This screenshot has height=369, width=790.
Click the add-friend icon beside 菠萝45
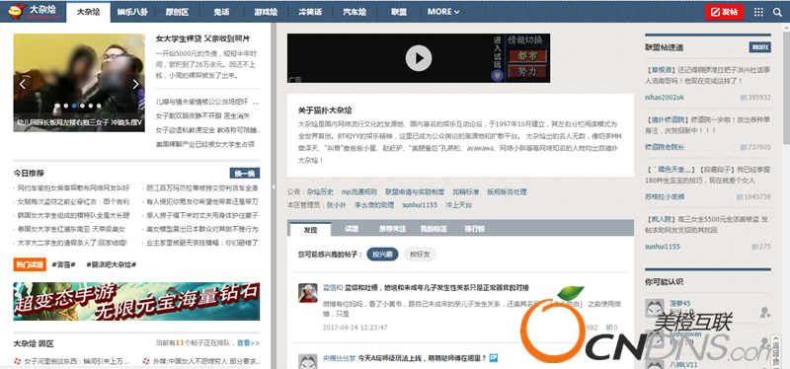(x=765, y=312)
